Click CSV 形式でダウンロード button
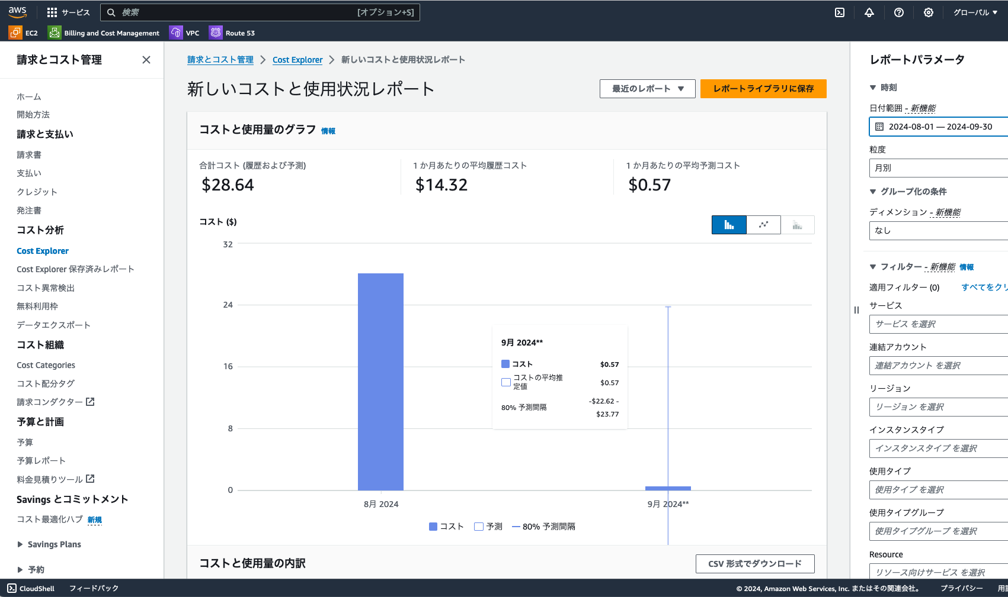1008x597 pixels. coord(755,564)
